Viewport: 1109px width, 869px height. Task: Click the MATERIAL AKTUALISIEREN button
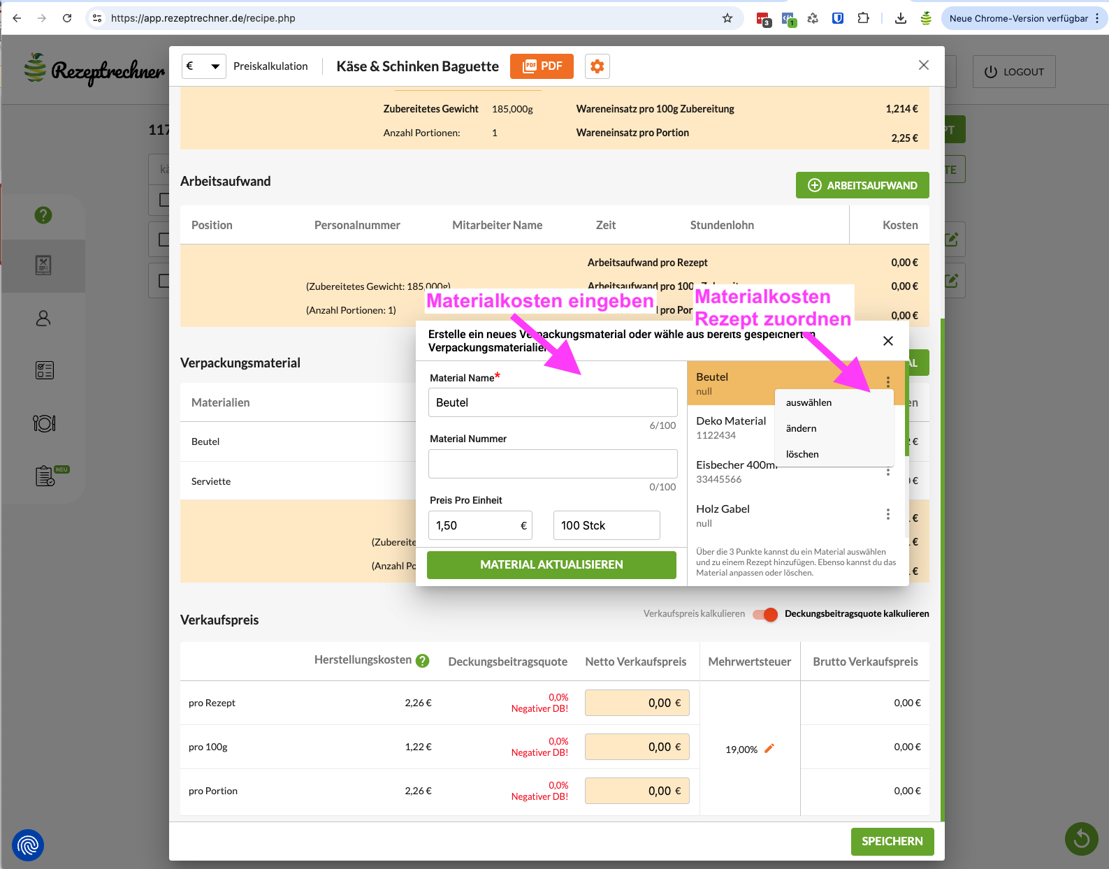click(x=551, y=565)
